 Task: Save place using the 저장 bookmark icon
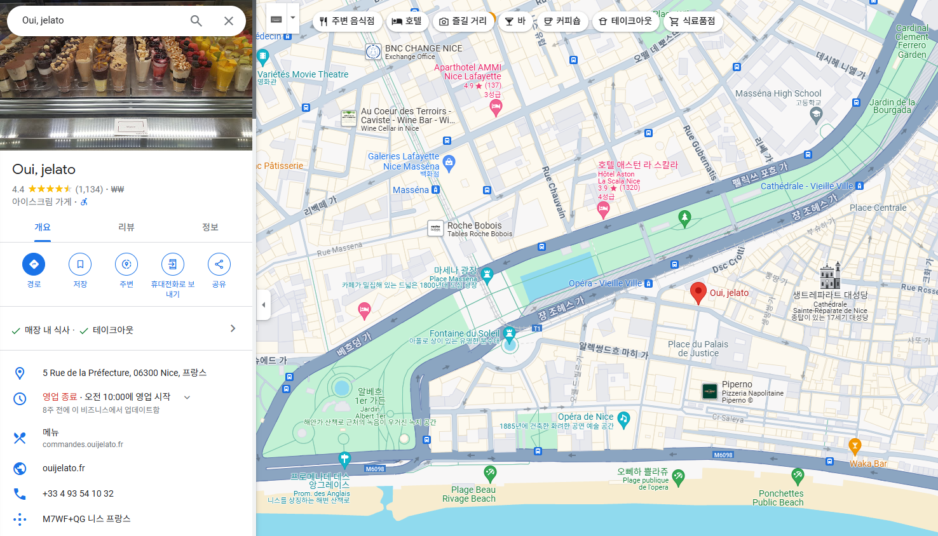point(80,264)
